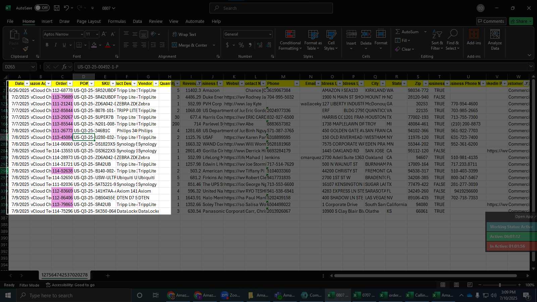This screenshot has width=537, height=302.
Task: Click the Delete cells icon
Action: (366, 34)
